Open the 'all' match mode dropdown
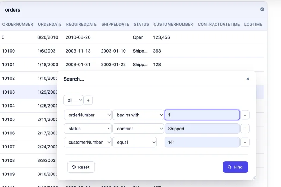Viewport: 281px width, 187px height. 73,100
